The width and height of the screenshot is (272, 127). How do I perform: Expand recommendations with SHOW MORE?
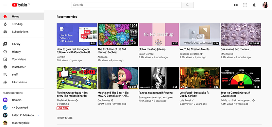(x=65, y=118)
